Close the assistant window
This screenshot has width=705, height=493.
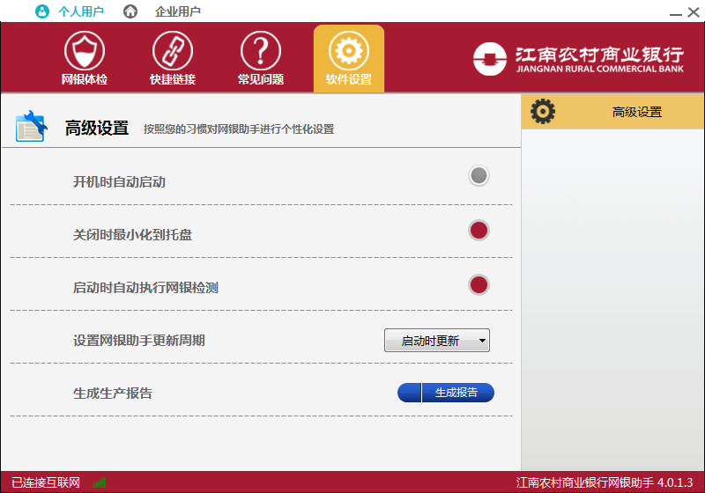click(694, 12)
